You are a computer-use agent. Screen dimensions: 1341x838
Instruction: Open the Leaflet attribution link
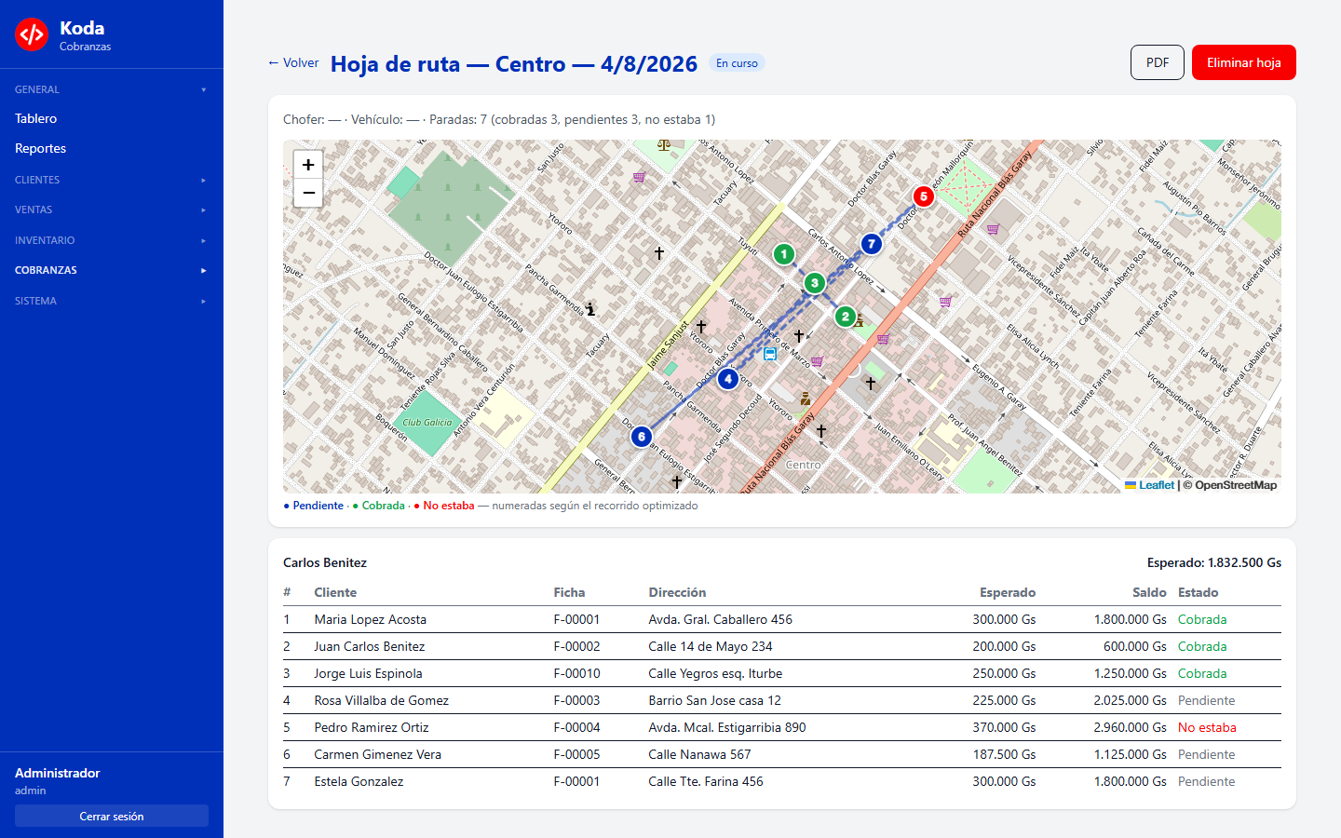point(1150,485)
